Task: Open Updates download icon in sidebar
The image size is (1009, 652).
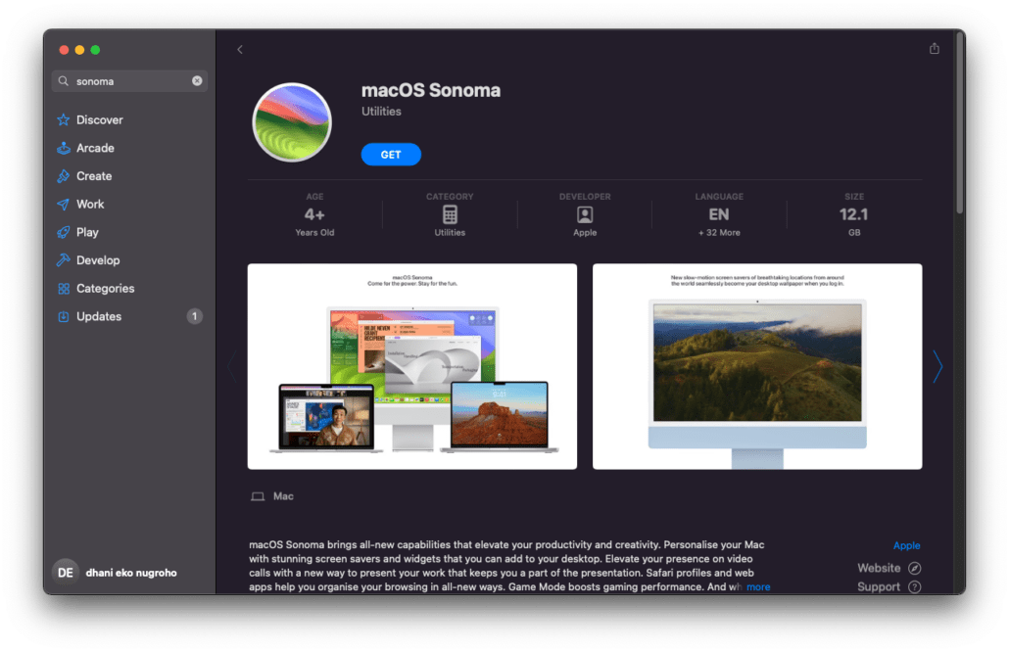Action: pyautogui.click(x=64, y=317)
